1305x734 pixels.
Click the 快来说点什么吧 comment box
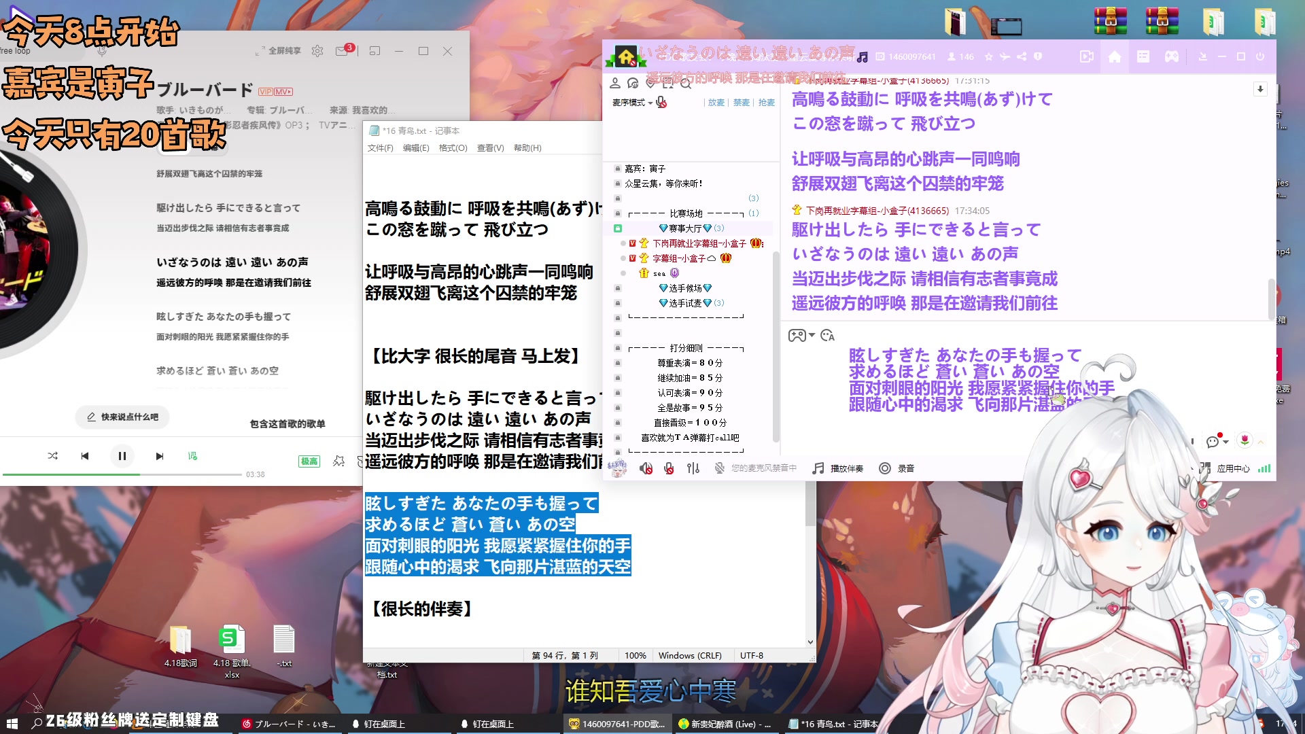tap(122, 417)
